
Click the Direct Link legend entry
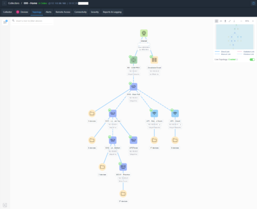point(222,51)
